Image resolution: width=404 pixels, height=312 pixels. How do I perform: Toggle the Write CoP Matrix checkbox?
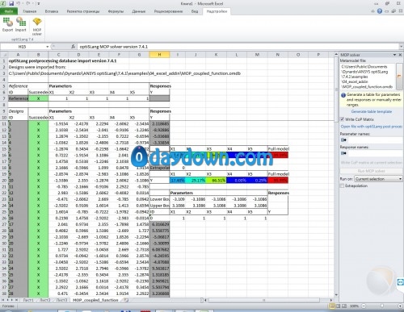(342, 119)
